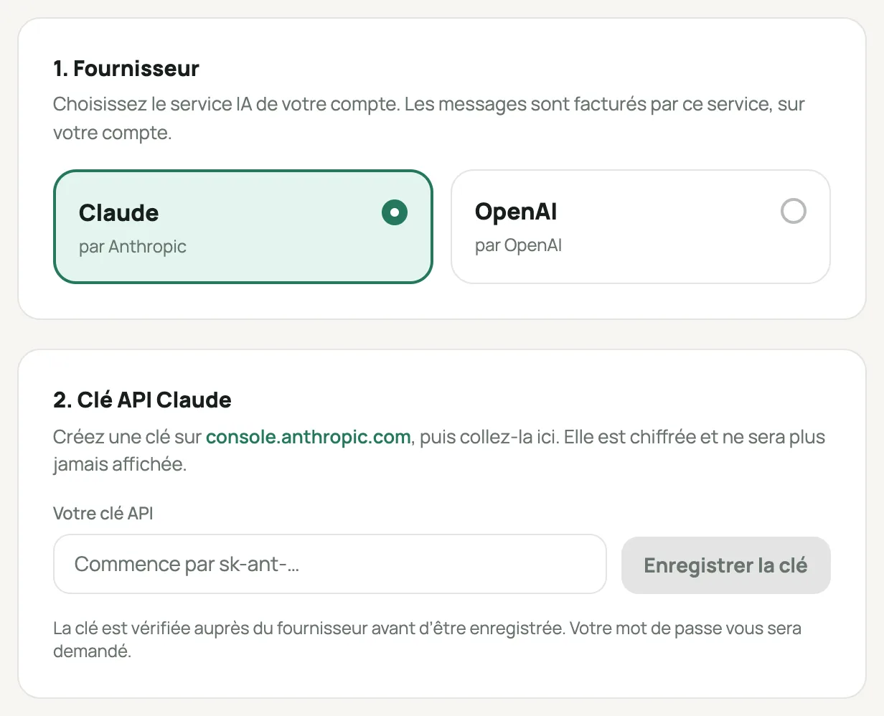884x716 pixels.
Task: Click the "1. Fournisseur" heading
Action: coord(126,69)
